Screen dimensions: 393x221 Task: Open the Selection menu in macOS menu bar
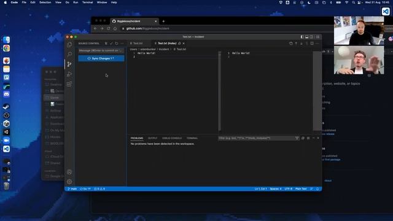[x=45, y=2]
